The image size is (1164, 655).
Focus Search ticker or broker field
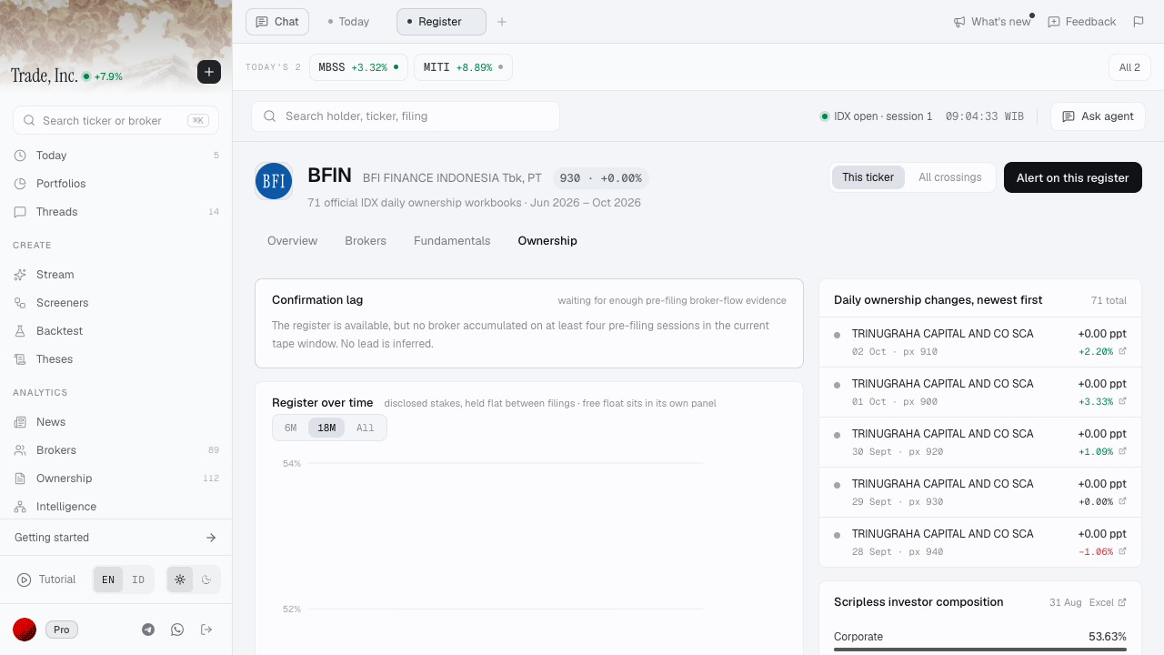(x=115, y=120)
